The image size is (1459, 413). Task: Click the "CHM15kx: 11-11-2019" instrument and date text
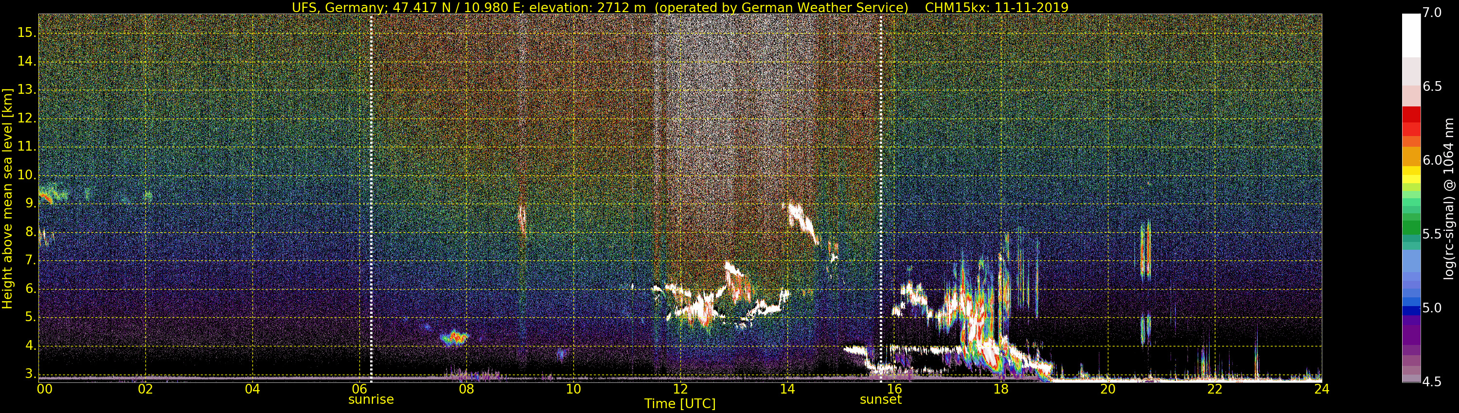[996, 7]
